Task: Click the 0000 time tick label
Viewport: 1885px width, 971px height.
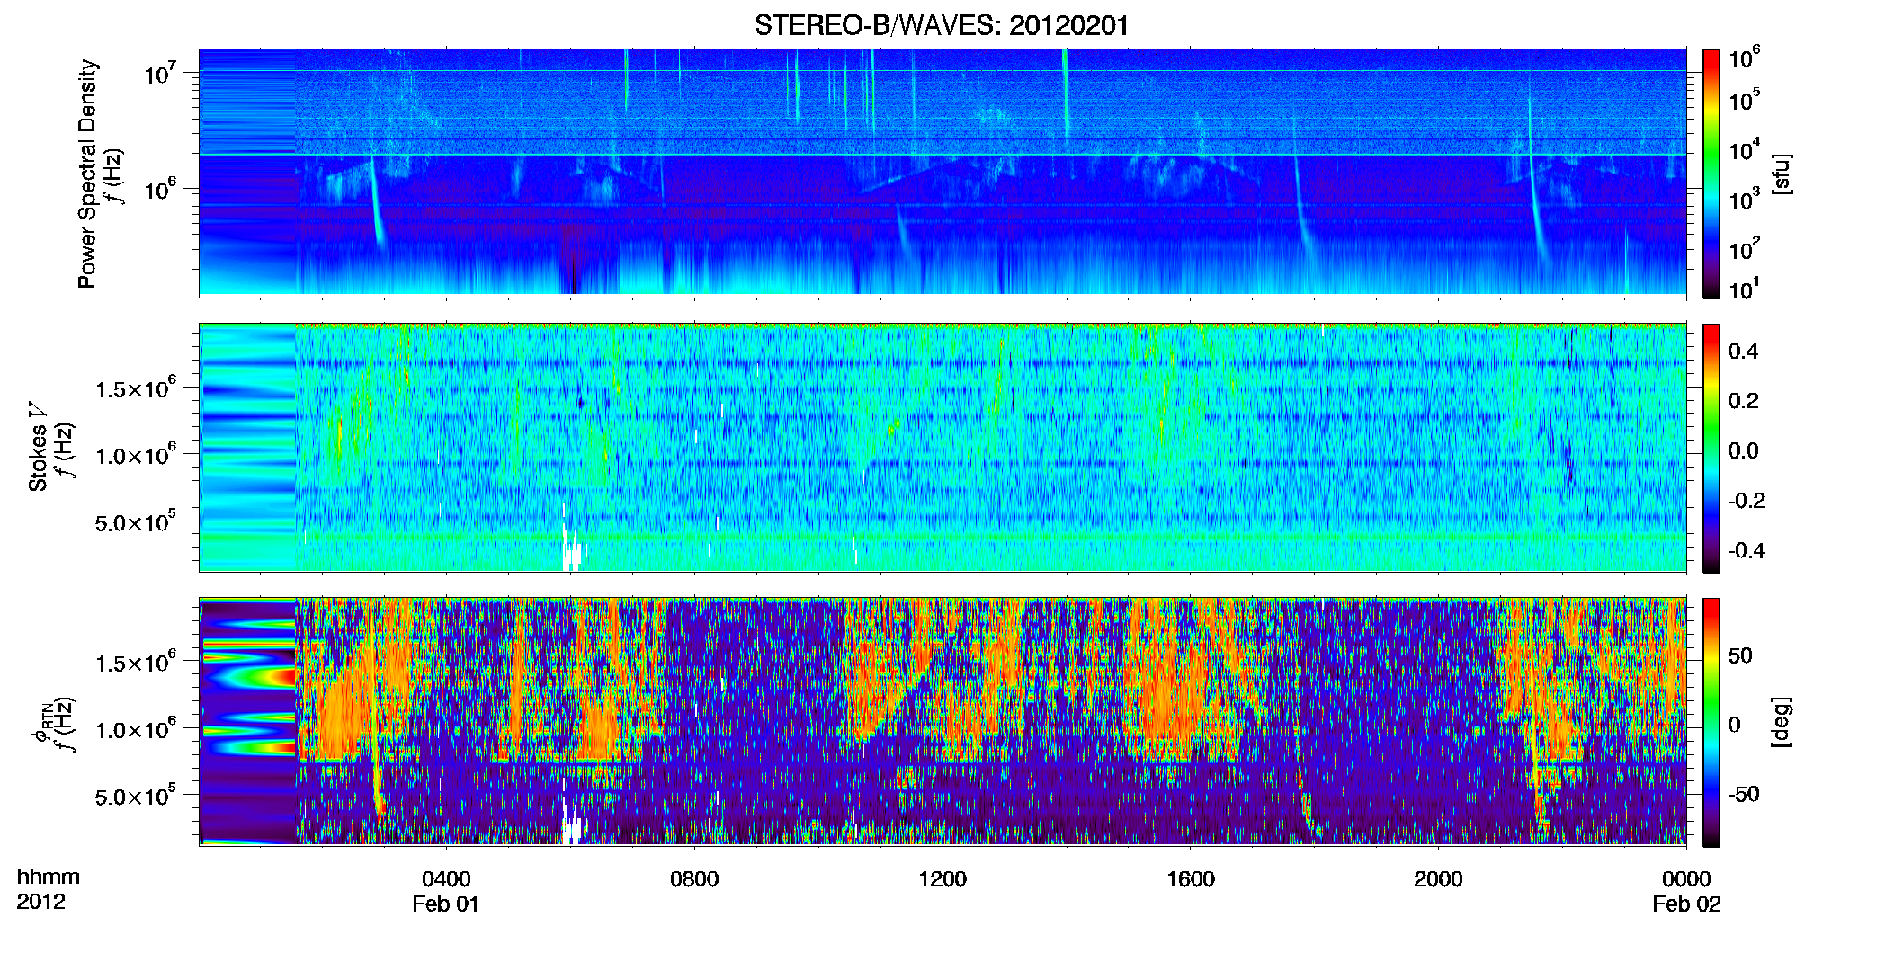Action: [x=1686, y=879]
